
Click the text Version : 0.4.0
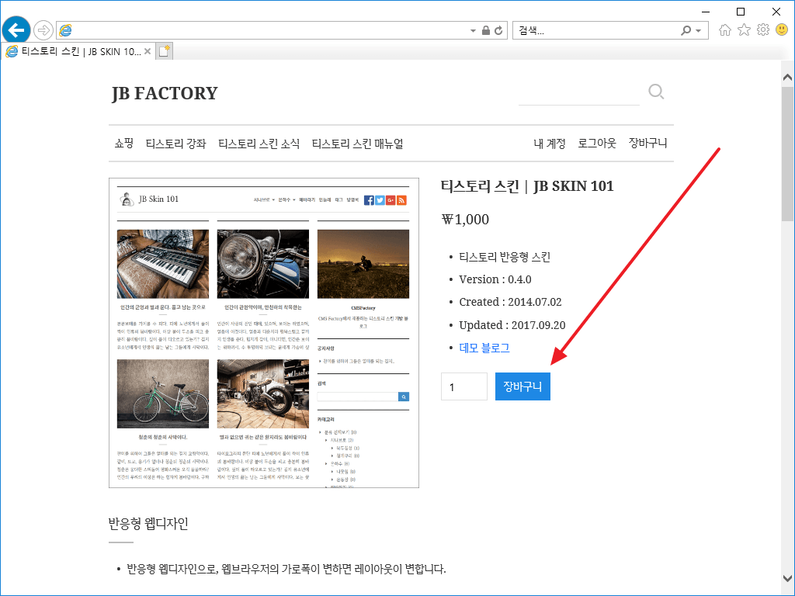(495, 279)
